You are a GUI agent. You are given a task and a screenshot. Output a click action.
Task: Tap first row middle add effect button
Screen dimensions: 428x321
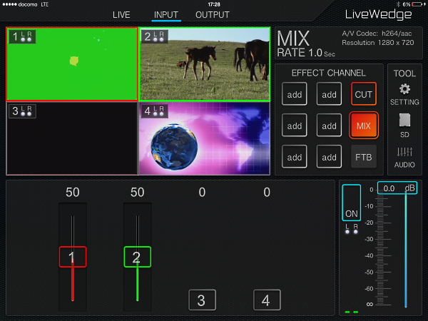(x=329, y=94)
